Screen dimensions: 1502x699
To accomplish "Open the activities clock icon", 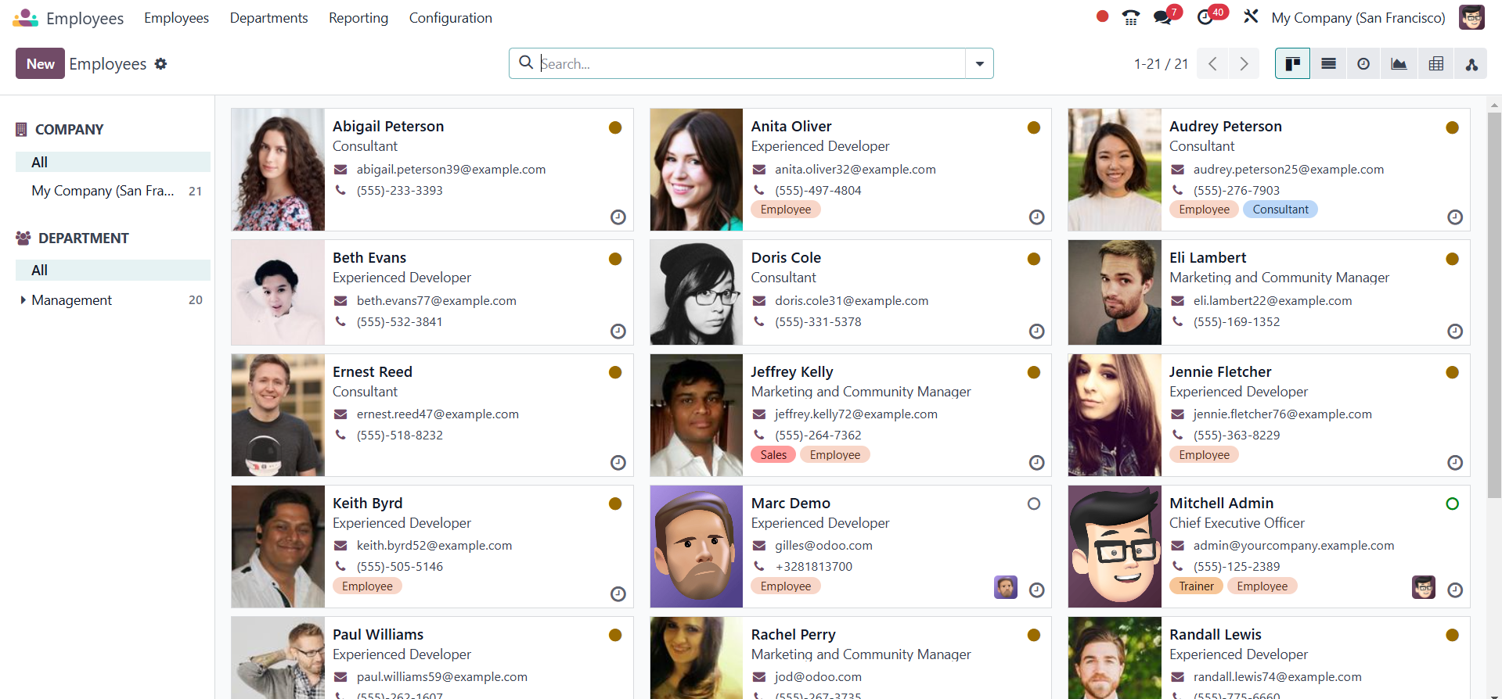I will [1205, 17].
